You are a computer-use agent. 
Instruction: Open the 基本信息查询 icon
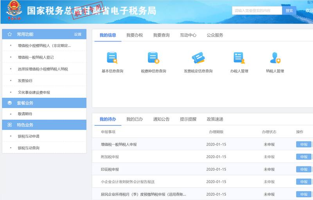112,58
